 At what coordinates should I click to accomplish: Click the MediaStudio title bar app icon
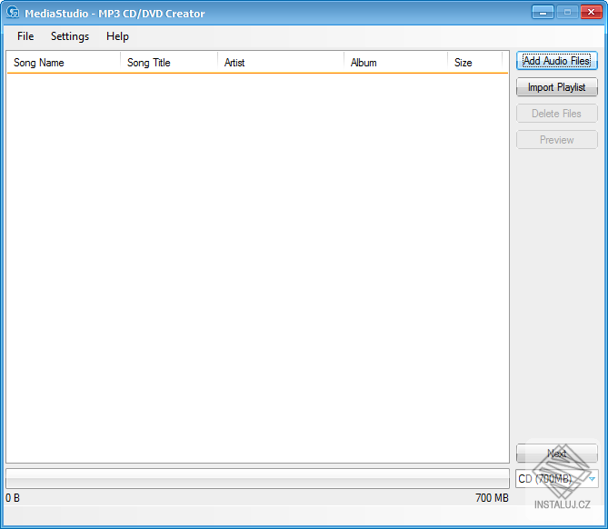coord(13,13)
